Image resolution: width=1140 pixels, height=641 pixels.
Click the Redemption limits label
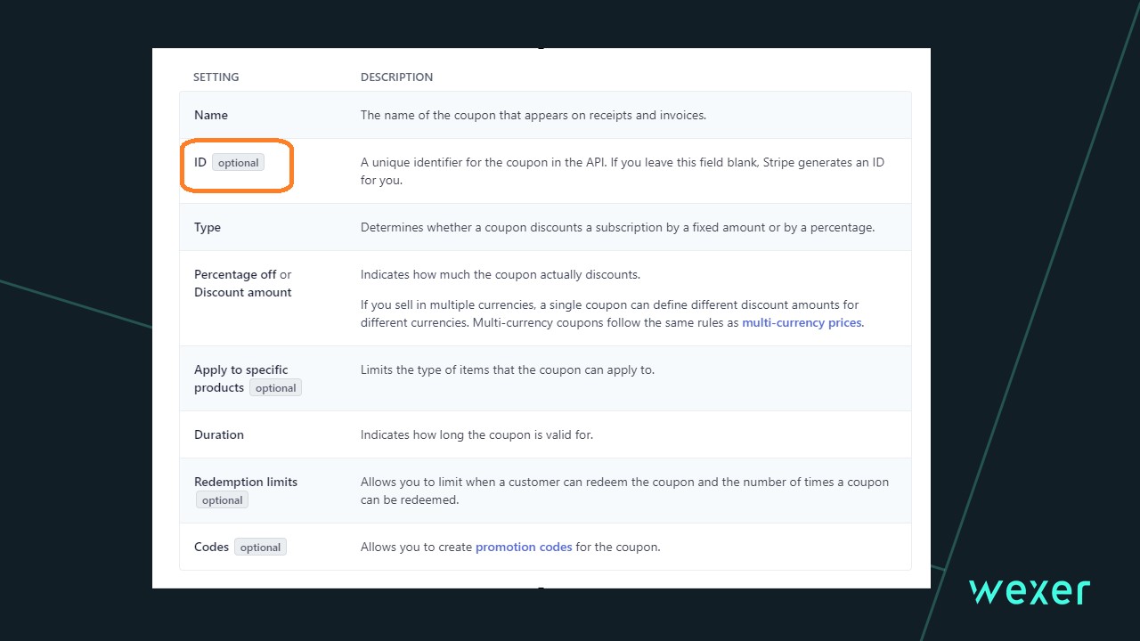[246, 482]
